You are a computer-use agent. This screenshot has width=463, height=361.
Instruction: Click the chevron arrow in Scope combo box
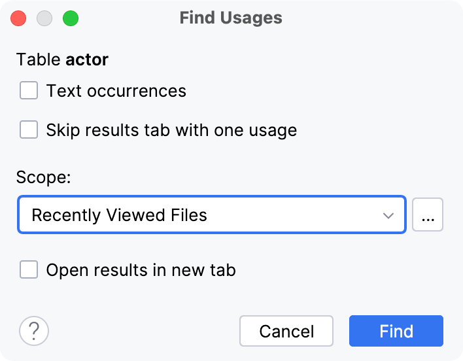click(x=388, y=215)
